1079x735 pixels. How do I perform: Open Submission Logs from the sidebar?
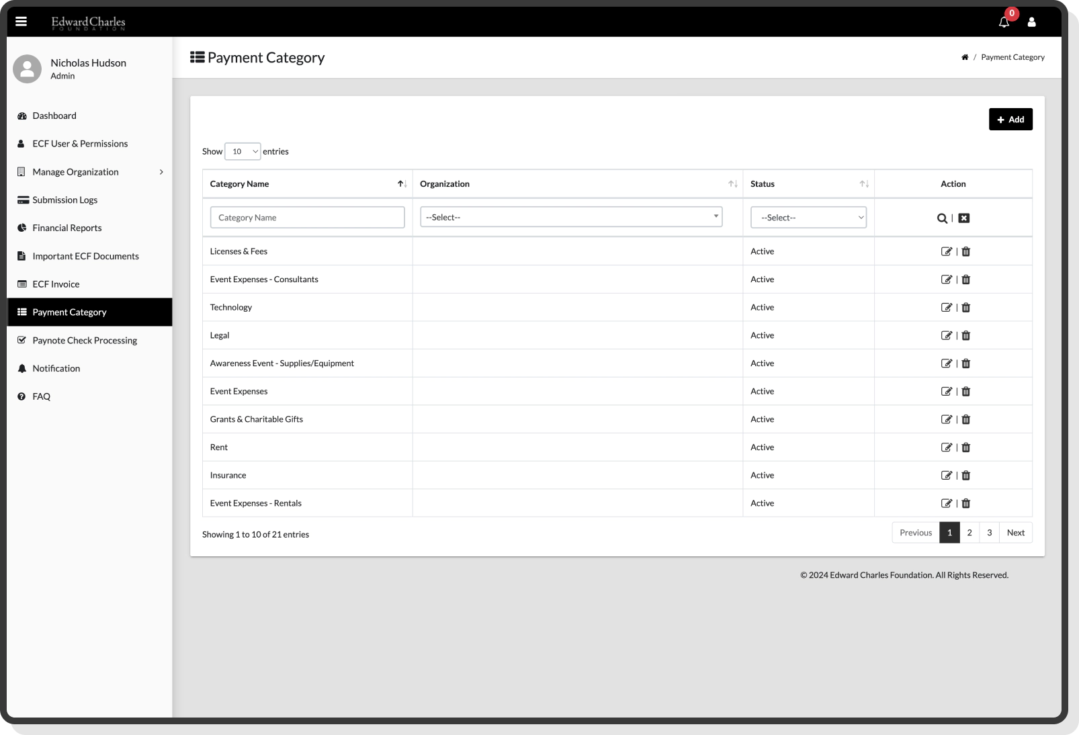pyautogui.click(x=64, y=200)
